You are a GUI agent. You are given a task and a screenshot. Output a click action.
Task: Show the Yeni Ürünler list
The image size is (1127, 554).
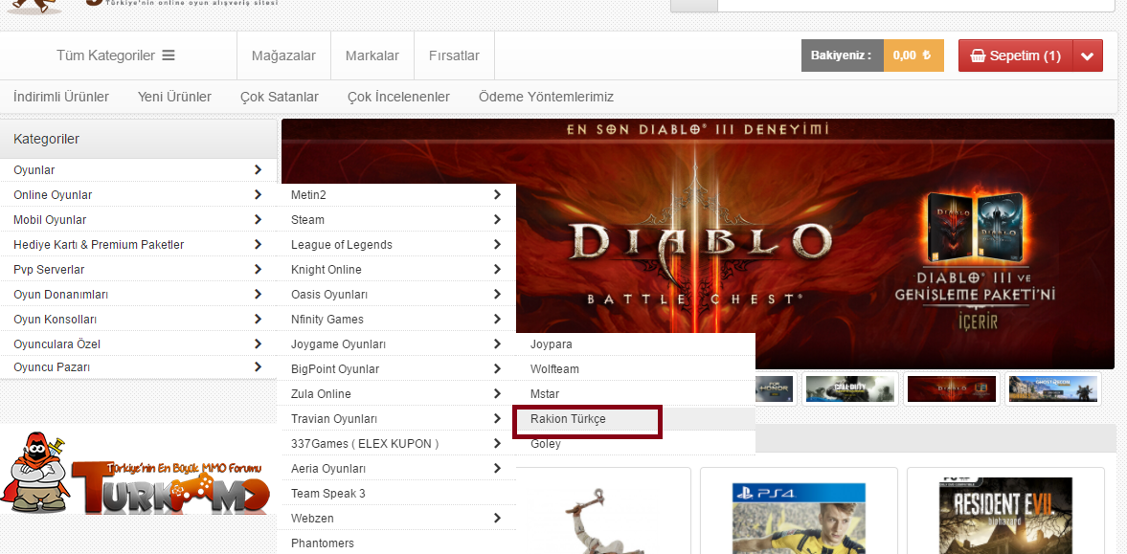pos(174,97)
